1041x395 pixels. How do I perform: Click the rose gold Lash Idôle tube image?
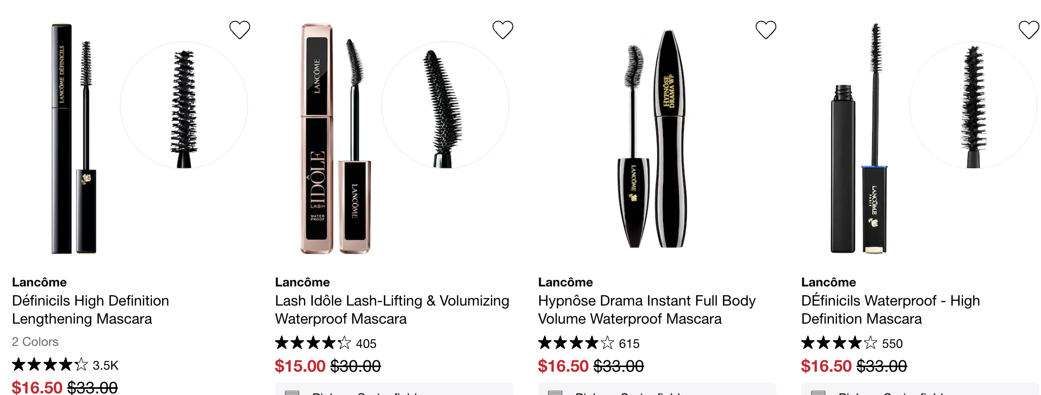[336, 139]
